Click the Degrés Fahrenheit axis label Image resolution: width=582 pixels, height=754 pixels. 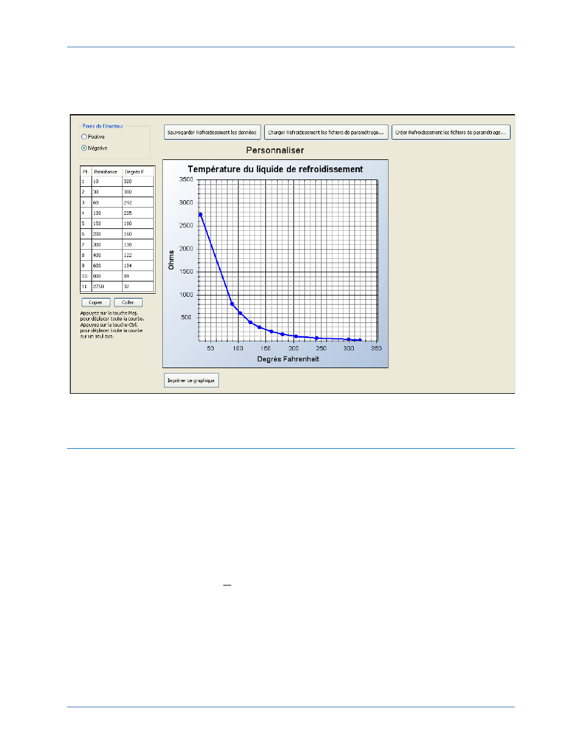(x=288, y=359)
